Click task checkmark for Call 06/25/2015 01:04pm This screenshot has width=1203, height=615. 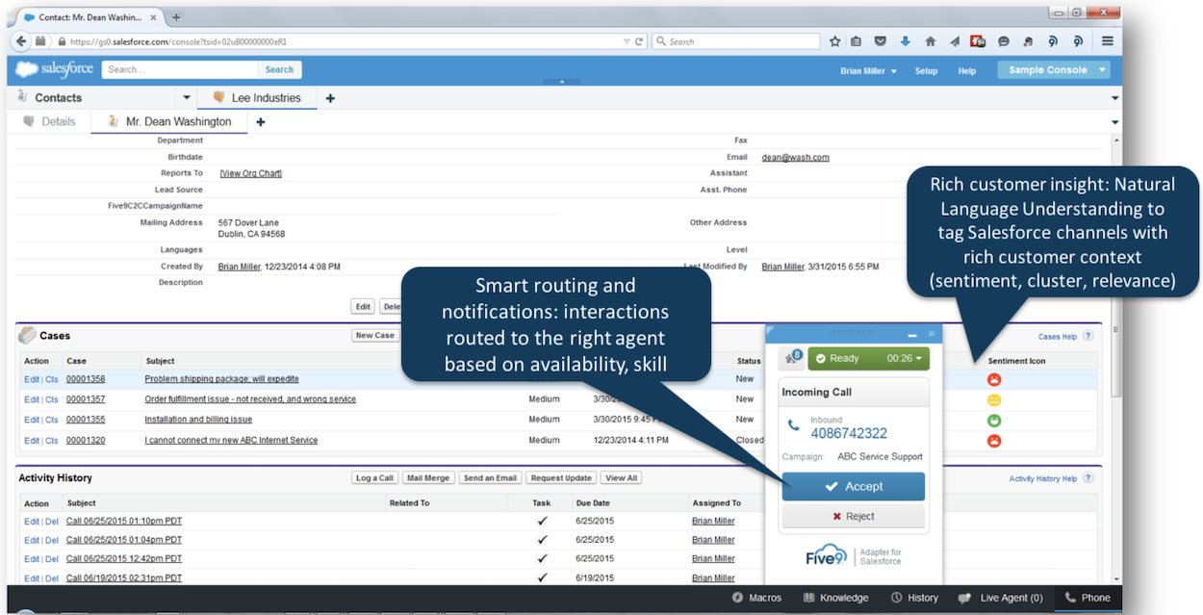pyautogui.click(x=542, y=540)
